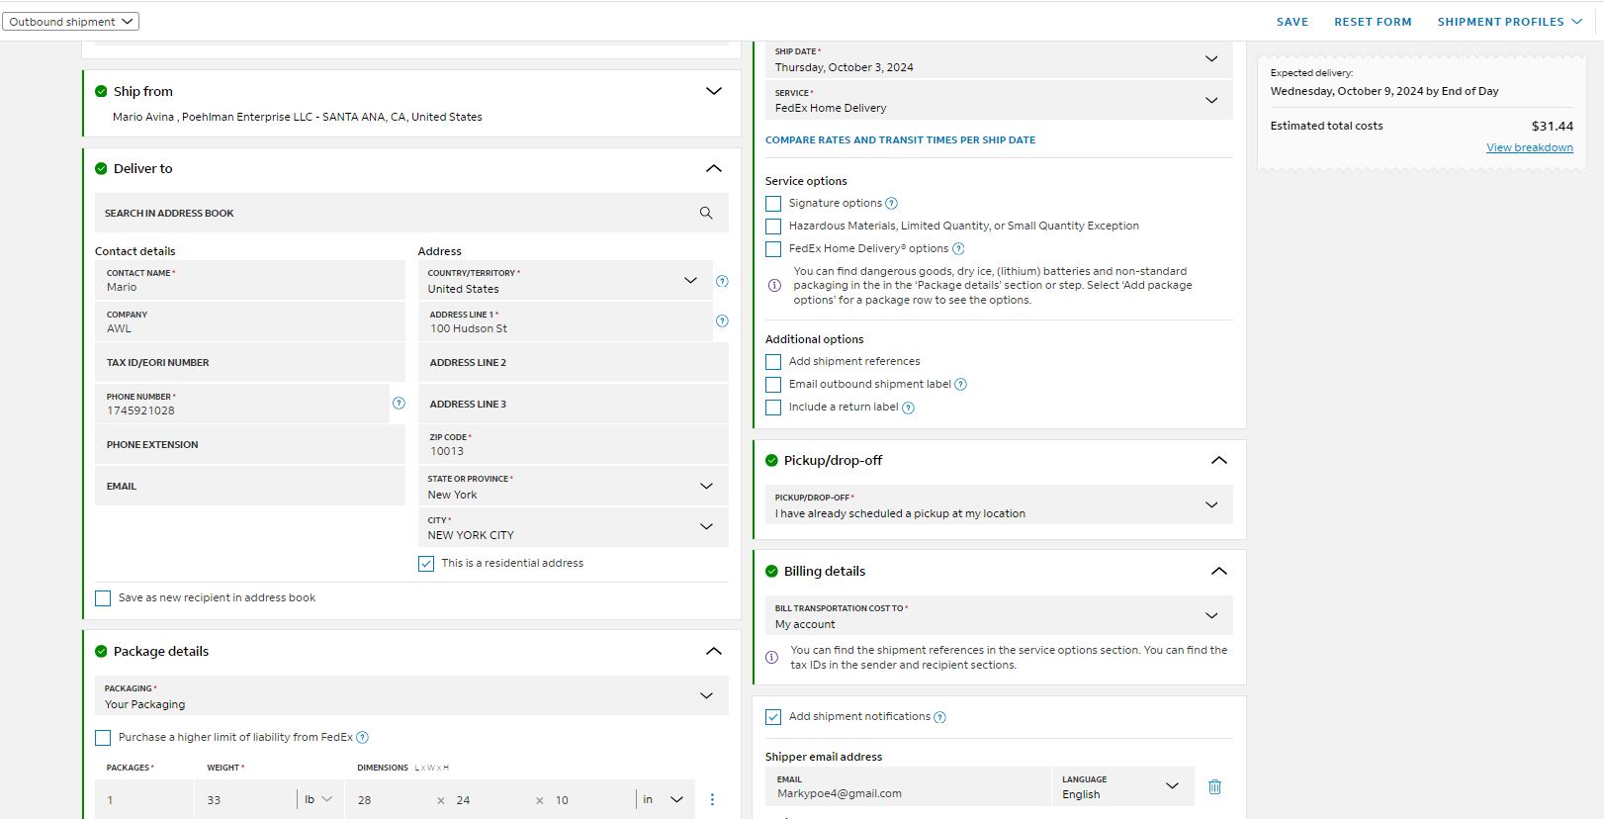Viewport: 1604px width, 819px height.
Task: Delete shipper email with trash icon
Action: 1214,786
